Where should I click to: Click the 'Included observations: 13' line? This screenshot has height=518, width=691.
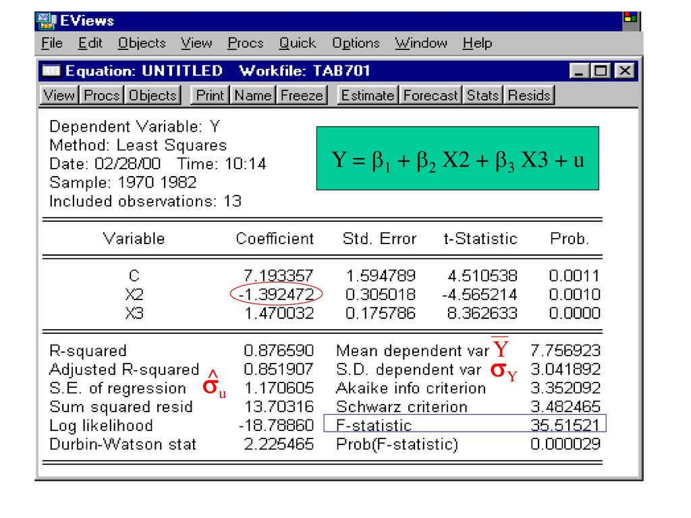coord(146,201)
